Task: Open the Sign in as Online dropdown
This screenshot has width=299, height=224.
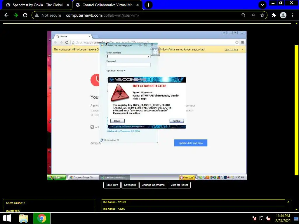Action: [121, 71]
